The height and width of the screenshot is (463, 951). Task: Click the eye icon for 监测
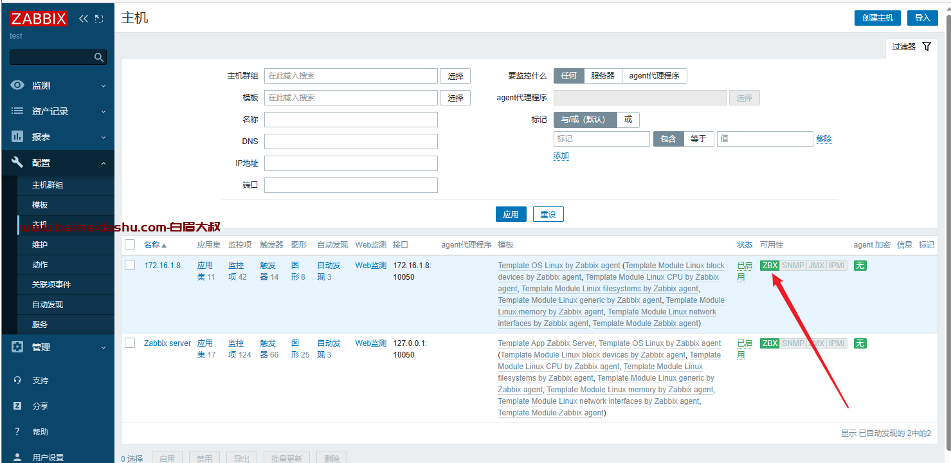coord(17,86)
